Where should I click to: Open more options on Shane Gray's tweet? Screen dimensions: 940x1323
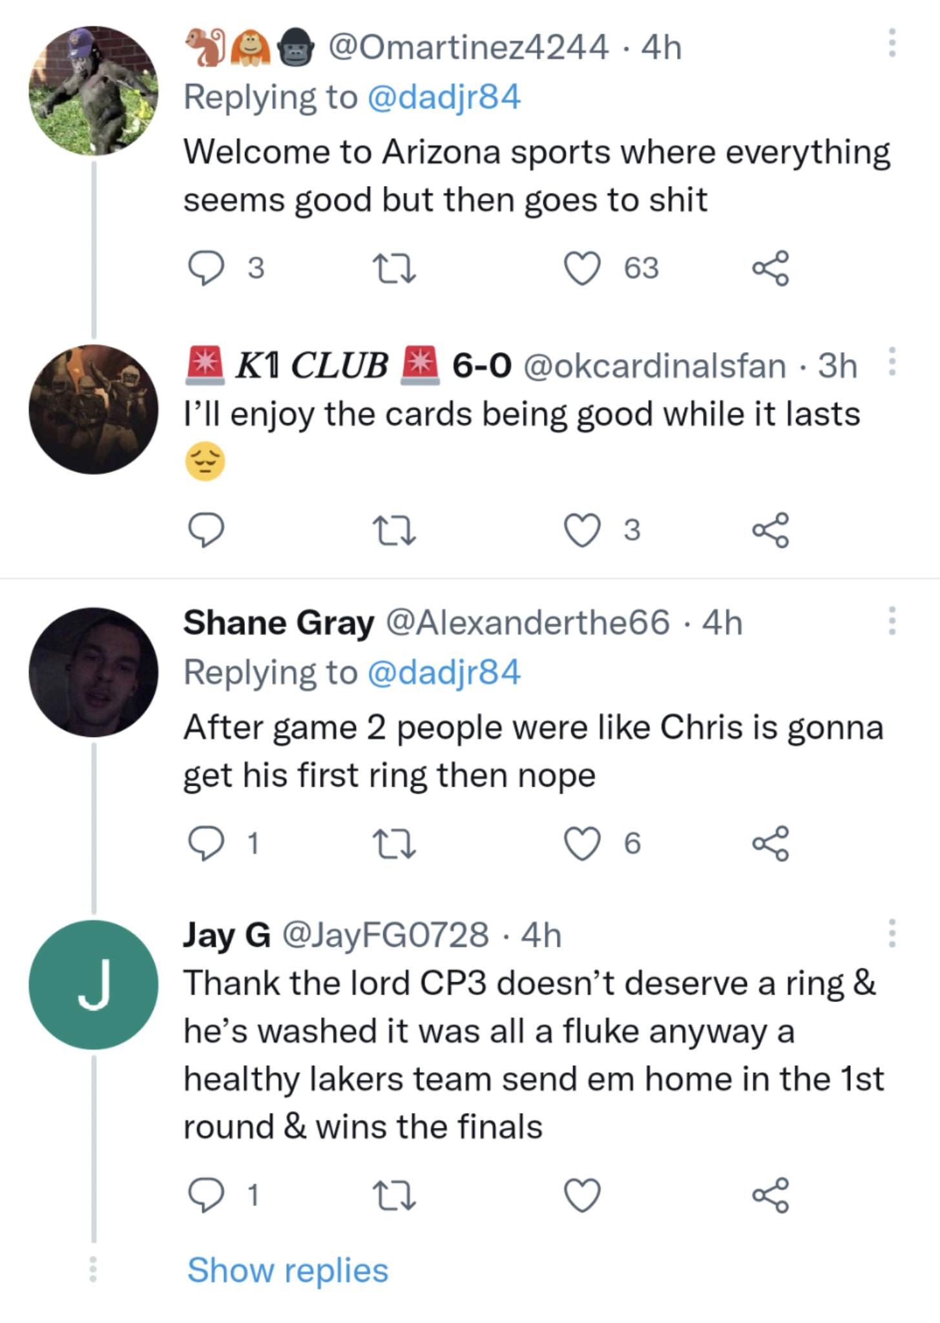click(892, 621)
